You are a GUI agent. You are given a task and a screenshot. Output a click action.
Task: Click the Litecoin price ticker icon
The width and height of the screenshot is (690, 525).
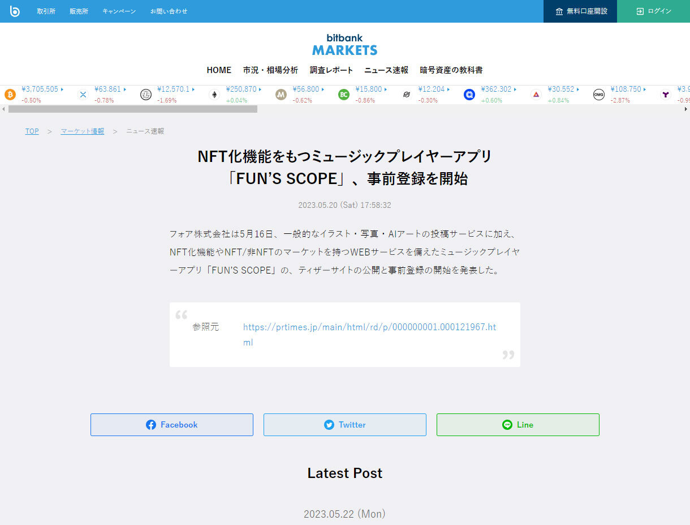(146, 95)
